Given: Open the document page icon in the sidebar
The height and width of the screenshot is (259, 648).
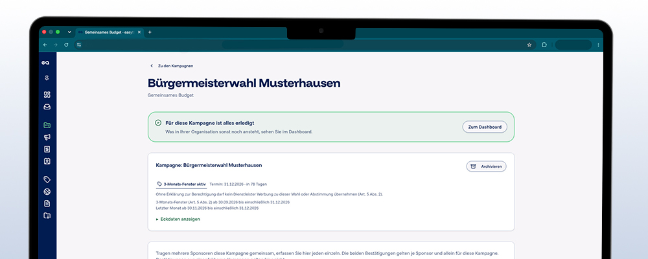Looking at the screenshot, I should click(x=47, y=204).
